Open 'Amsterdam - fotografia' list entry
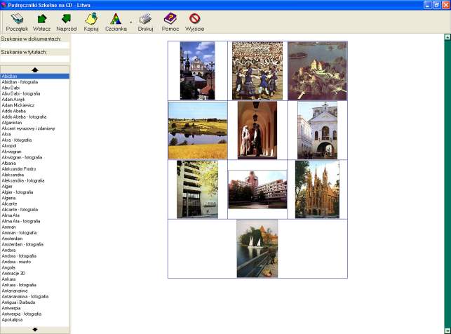451x334 pixels. tap(23, 244)
